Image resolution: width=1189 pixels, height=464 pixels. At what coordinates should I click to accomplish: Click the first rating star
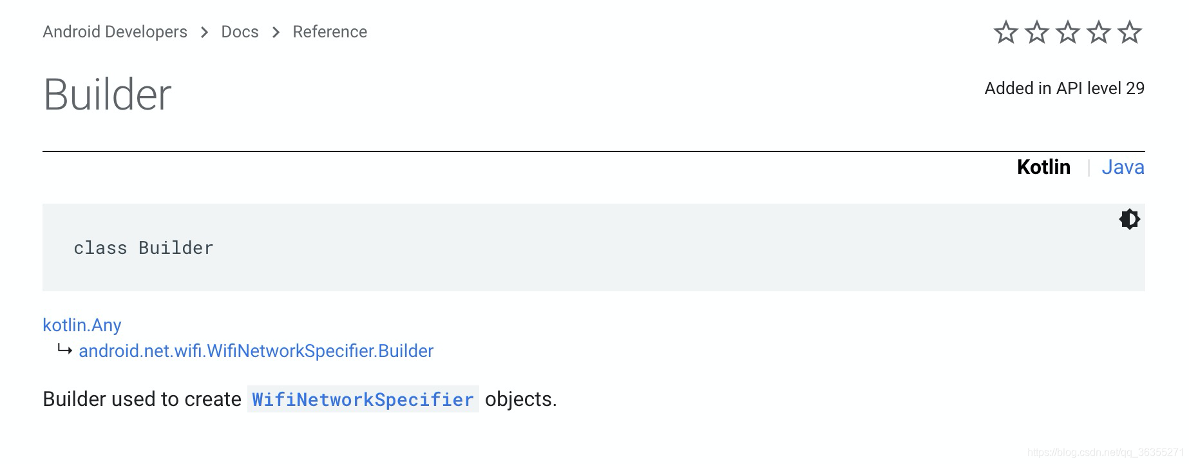click(x=1005, y=30)
